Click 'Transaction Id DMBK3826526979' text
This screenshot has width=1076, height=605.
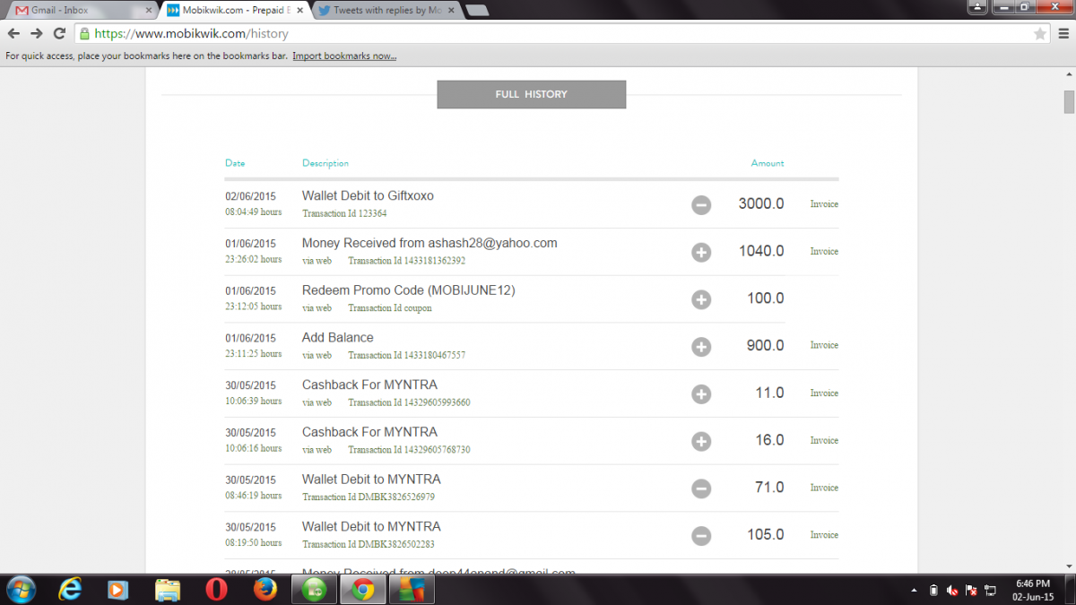pyautogui.click(x=369, y=497)
